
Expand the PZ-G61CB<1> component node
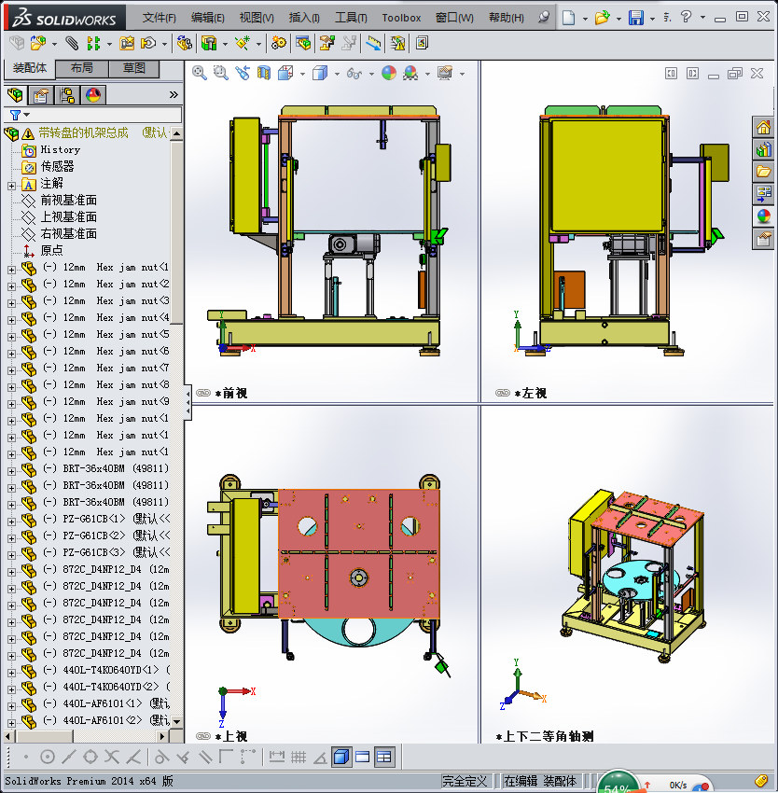pos(11,522)
